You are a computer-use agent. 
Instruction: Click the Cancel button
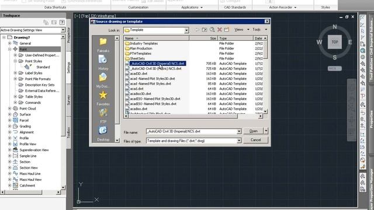click(x=256, y=140)
